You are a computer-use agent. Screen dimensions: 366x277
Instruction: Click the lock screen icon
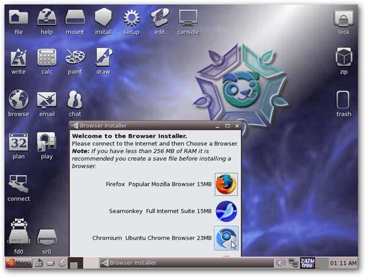point(344,18)
